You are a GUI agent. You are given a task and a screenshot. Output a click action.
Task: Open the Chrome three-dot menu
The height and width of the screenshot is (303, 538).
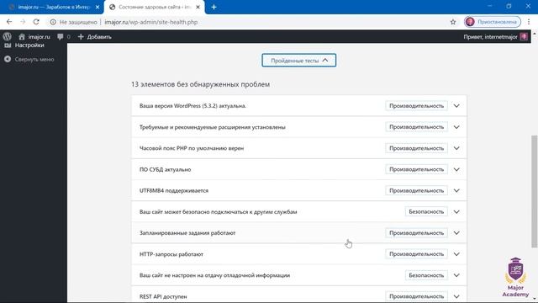coord(529,22)
